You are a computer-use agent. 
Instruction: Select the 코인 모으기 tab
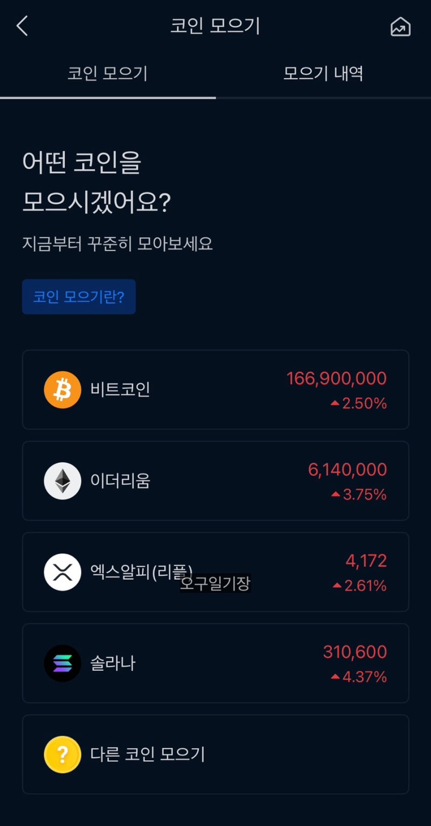click(108, 74)
